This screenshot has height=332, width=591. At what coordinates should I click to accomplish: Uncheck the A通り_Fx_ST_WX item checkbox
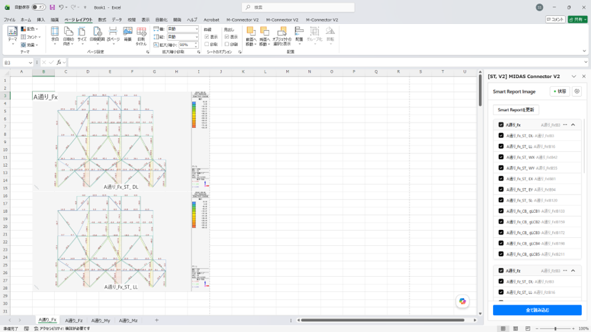point(501,157)
